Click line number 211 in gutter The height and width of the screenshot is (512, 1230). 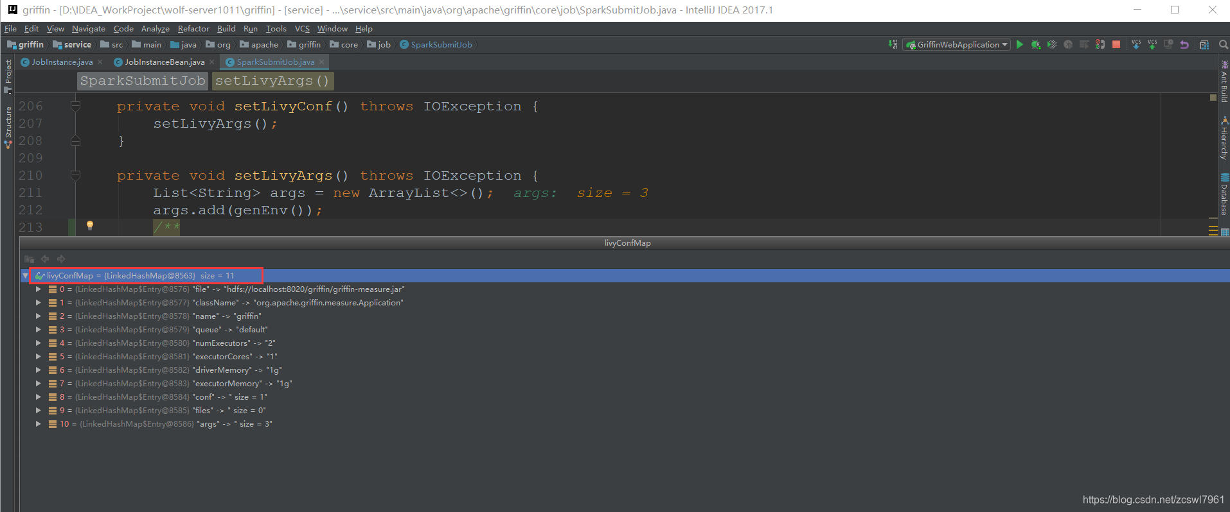coord(30,192)
